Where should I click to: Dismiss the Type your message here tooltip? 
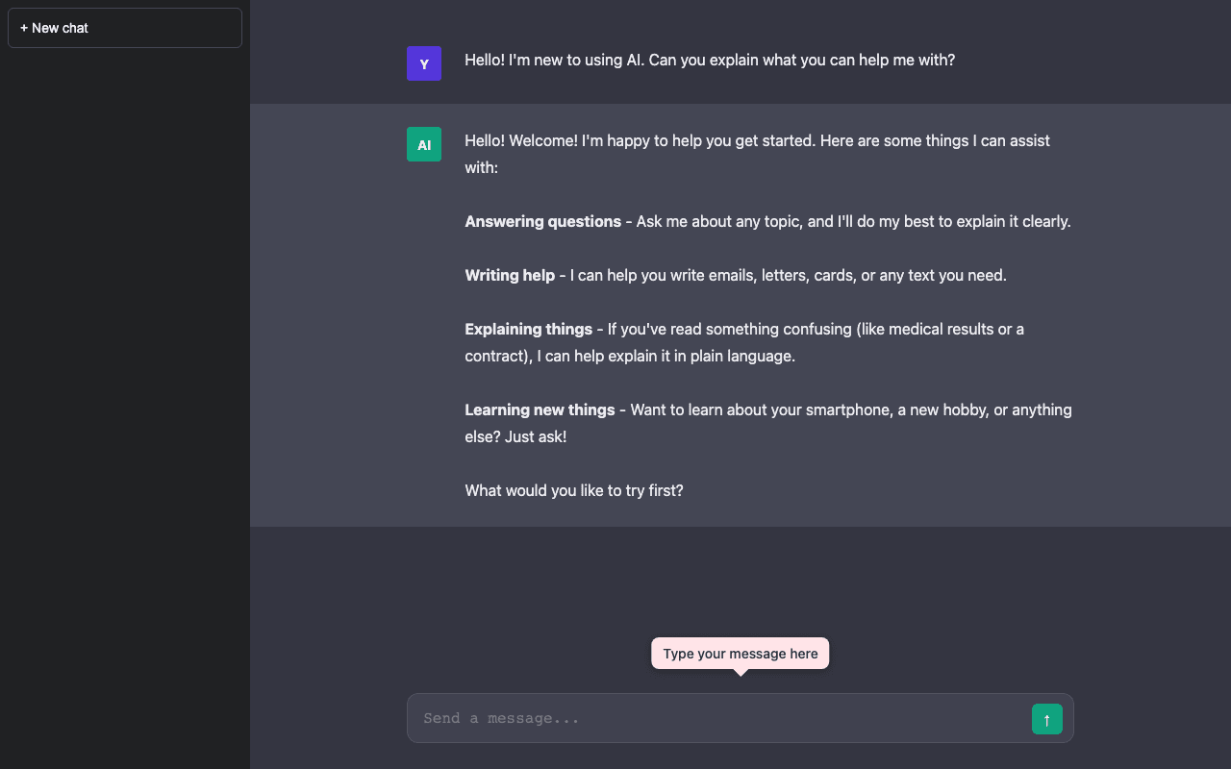pyautogui.click(x=740, y=653)
